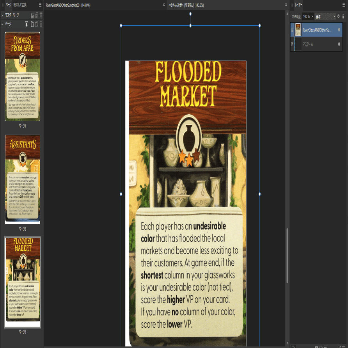
Task: Duplicate the selected master page
Action: [x=37, y=15]
